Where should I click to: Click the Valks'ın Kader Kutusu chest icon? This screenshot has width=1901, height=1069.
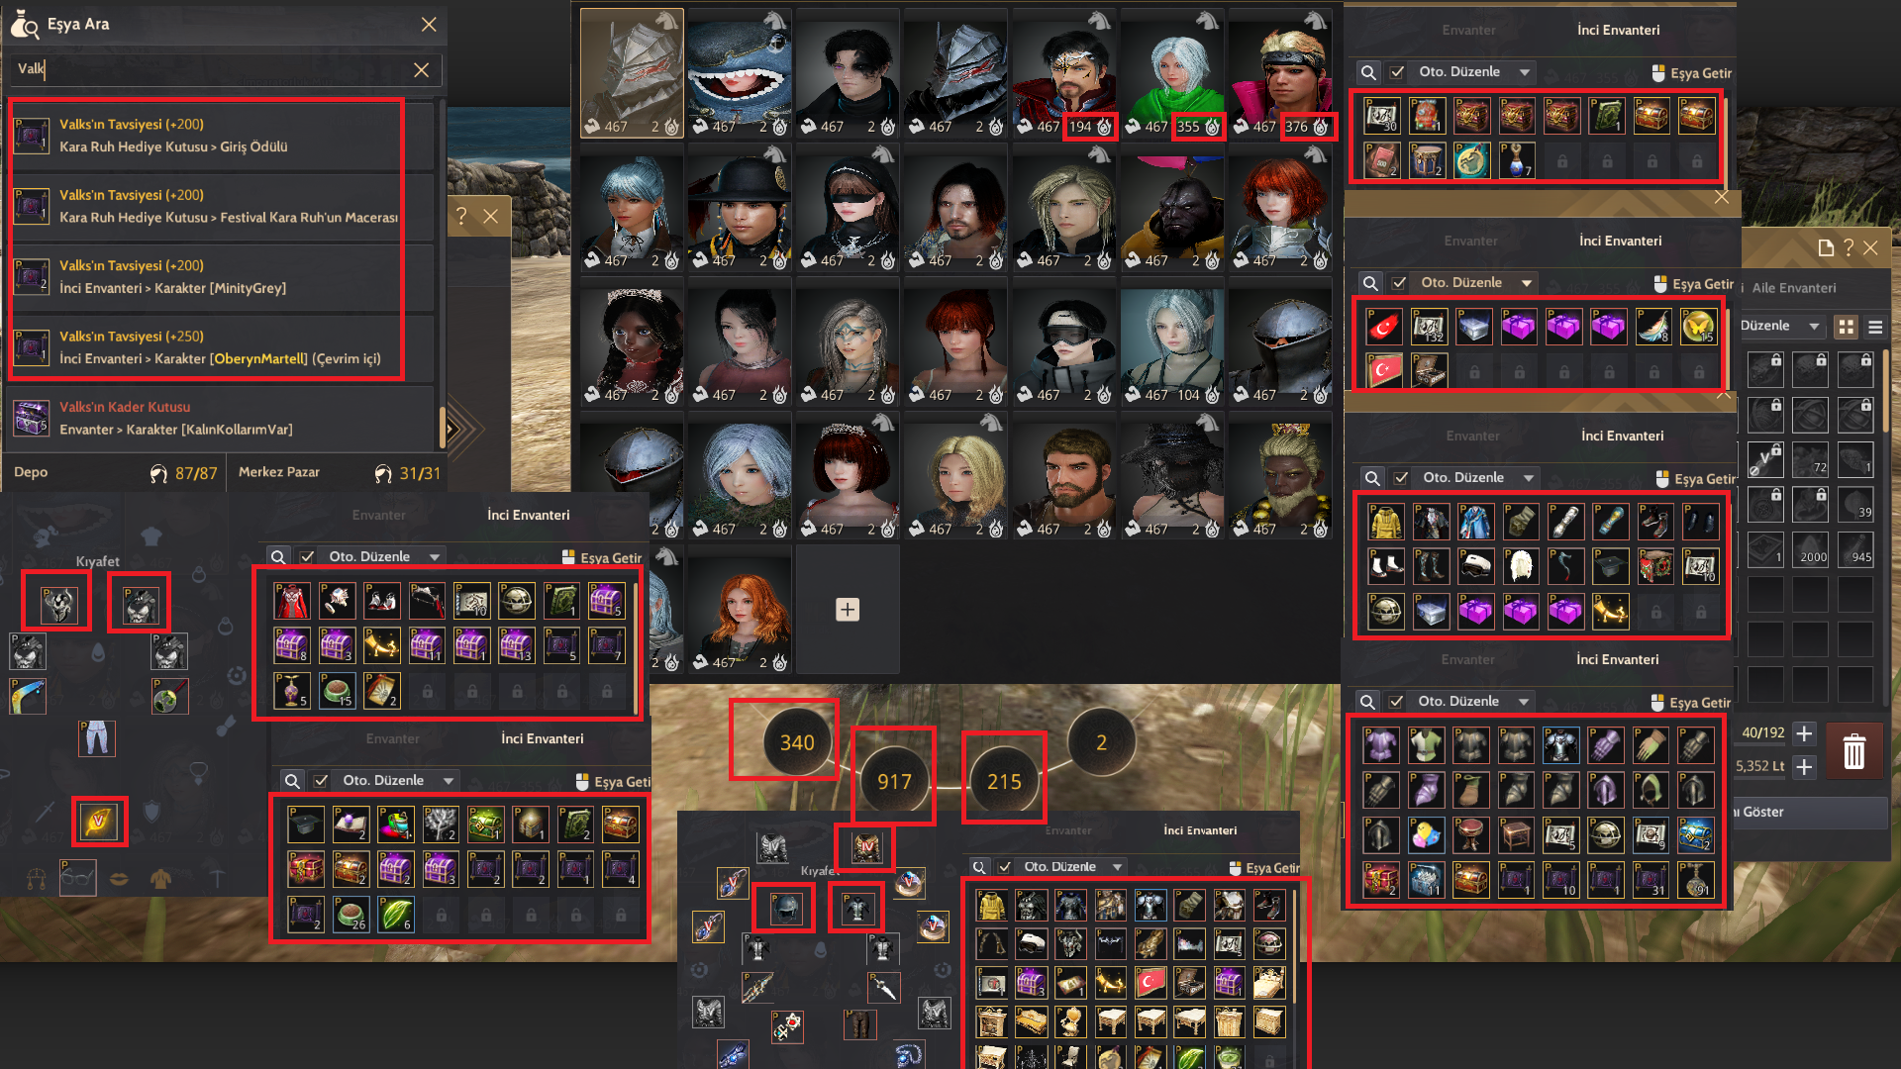click(32, 418)
